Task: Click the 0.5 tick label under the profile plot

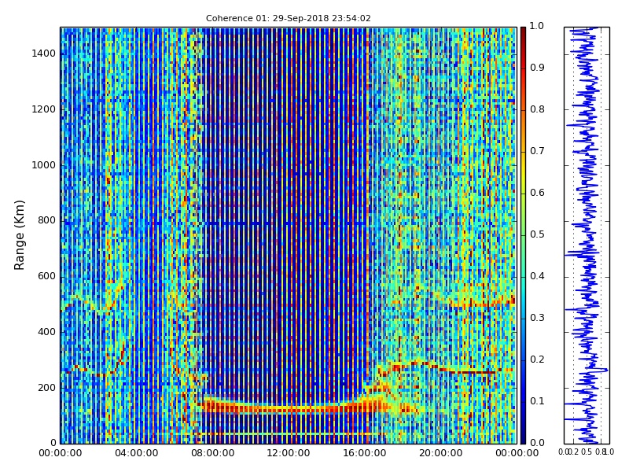Action: (x=587, y=452)
